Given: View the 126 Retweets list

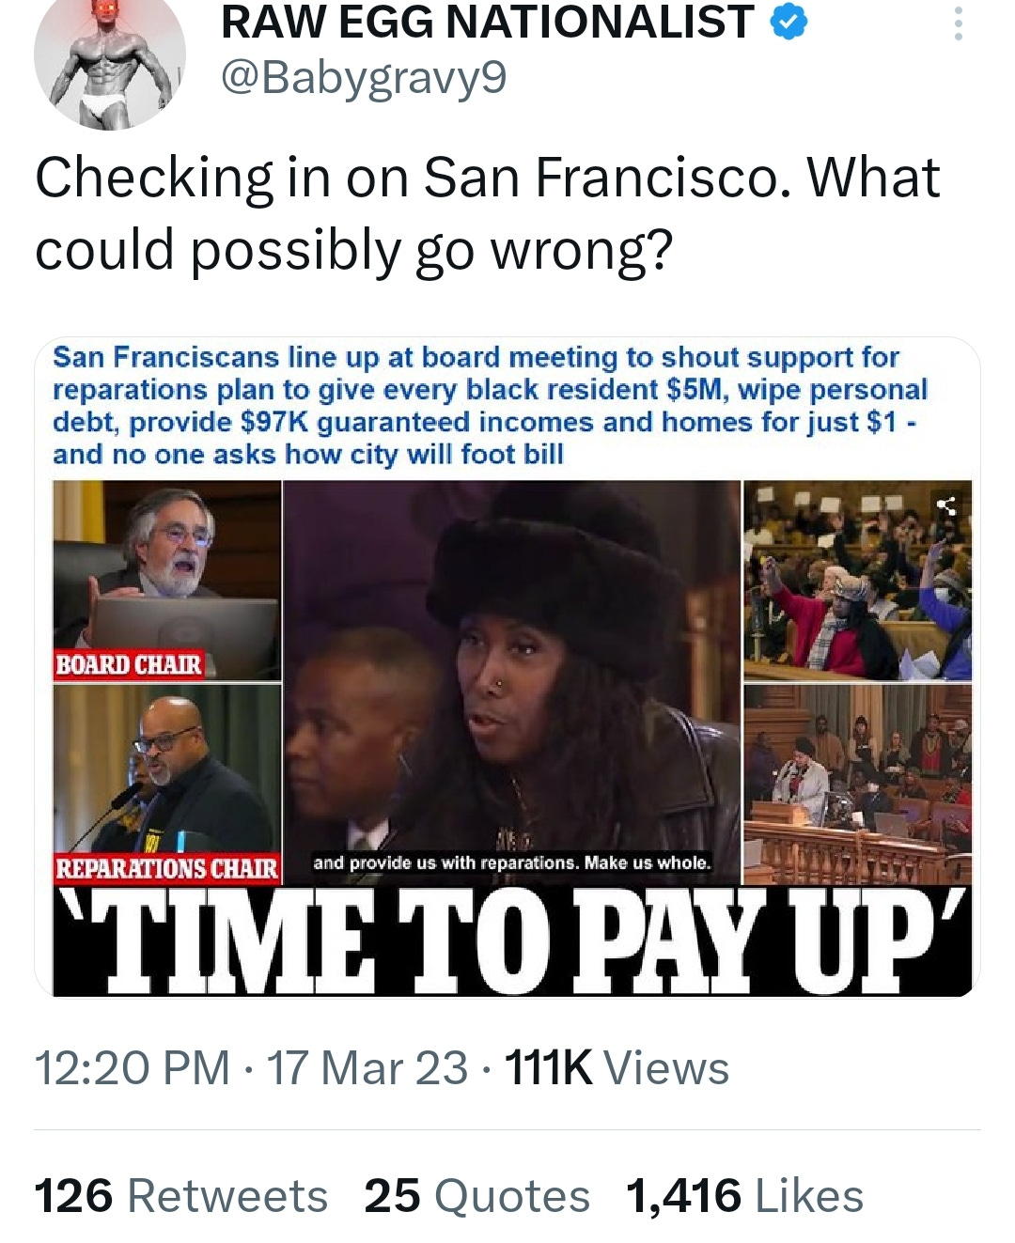Looking at the screenshot, I should (181, 1196).
